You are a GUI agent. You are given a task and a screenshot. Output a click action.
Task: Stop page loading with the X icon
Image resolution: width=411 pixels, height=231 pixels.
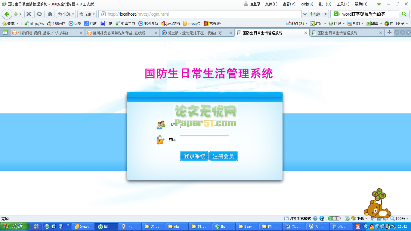click(29, 14)
